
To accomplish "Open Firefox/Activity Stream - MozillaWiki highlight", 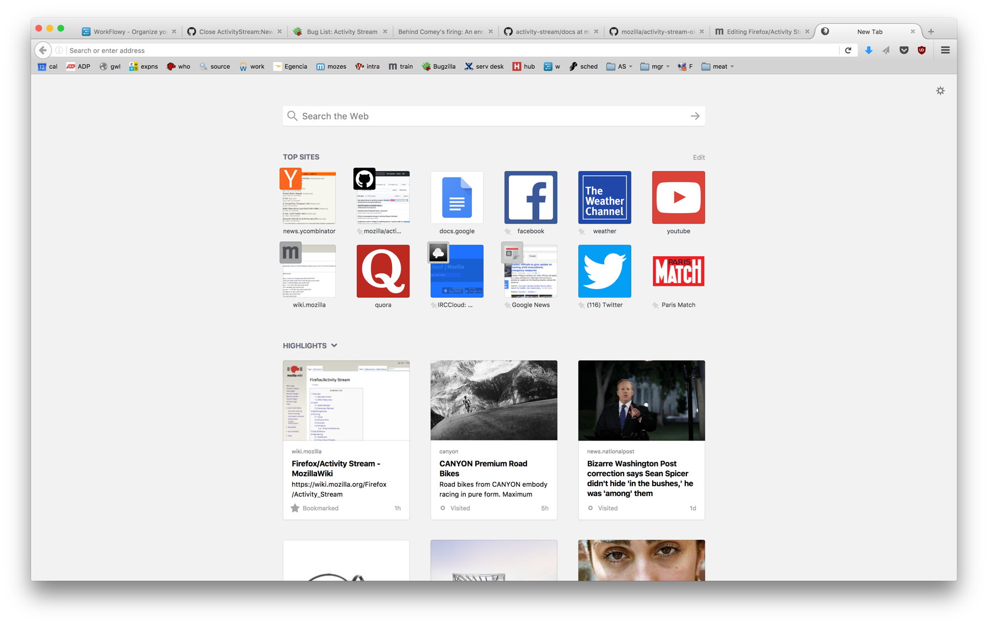I will 346,440.
